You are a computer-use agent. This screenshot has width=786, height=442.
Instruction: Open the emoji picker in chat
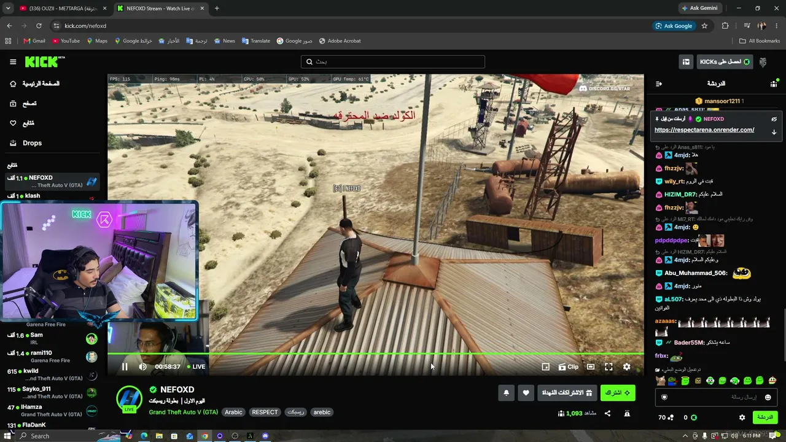(768, 397)
